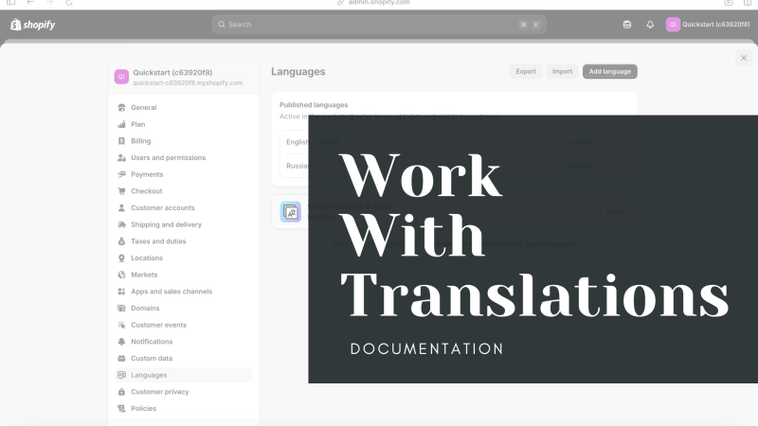Screen dimensions: 758x426
Task: Click the Notifications bell icon in sidebar
Action: tap(121, 342)
